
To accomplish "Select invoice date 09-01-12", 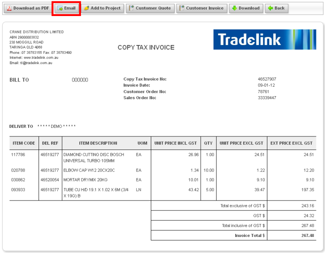I will click(x=266, y=85).
